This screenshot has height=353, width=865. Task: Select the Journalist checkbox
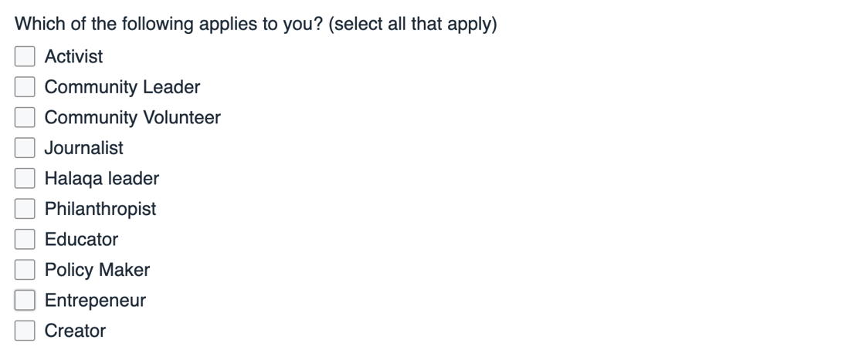click(x=25, y=148)
